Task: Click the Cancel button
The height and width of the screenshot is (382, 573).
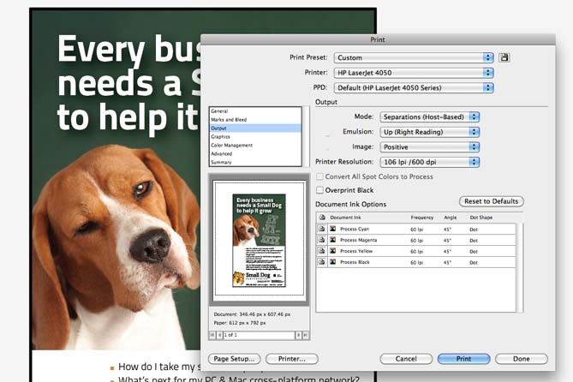Action: tap(406, 359)
